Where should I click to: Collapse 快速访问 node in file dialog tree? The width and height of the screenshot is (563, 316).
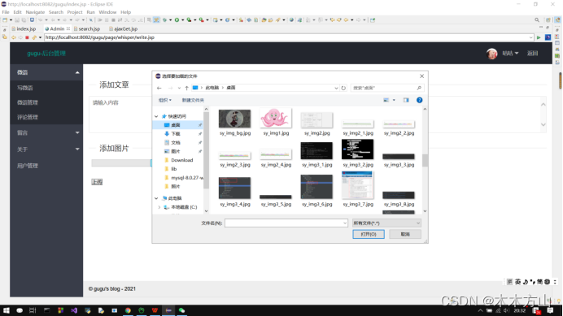(156, 116)
